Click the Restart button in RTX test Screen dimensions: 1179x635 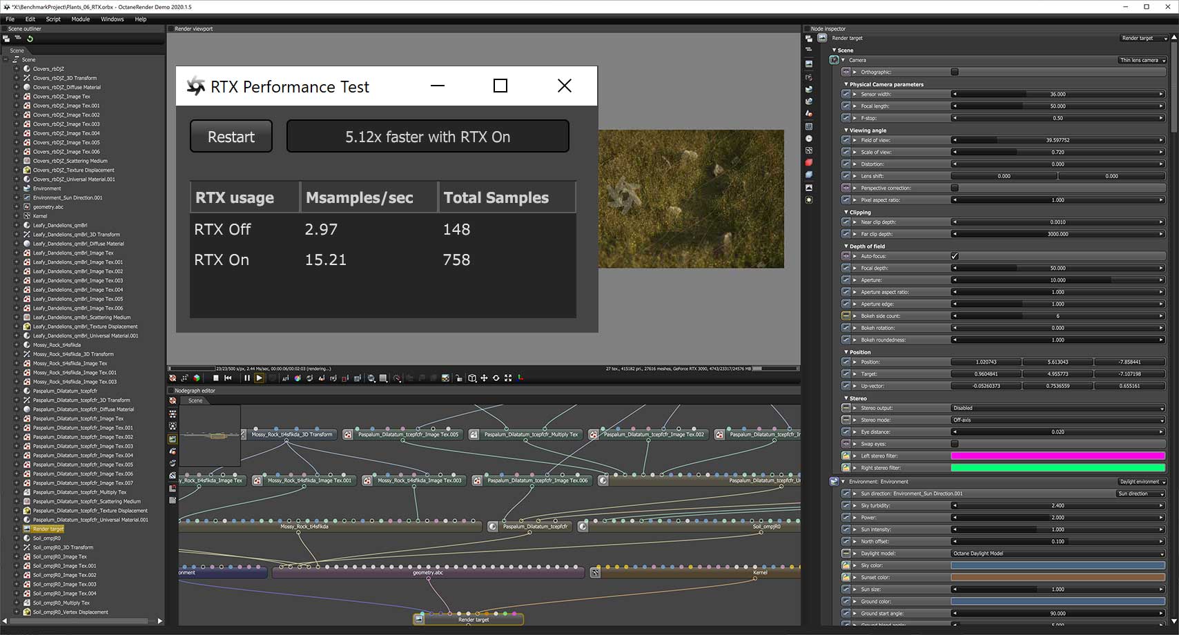coord(231,136)
